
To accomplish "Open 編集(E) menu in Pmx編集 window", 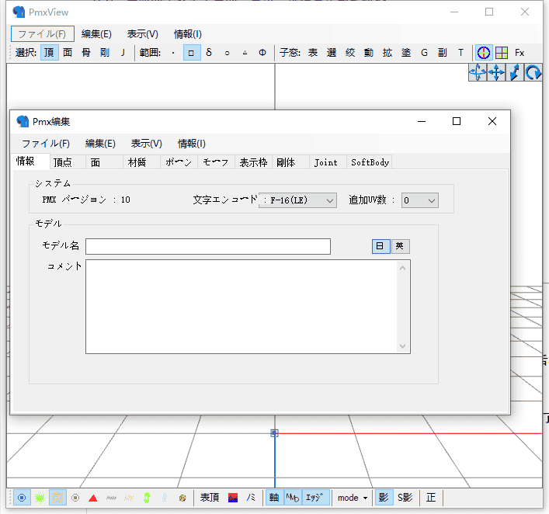I will point(100,144).
